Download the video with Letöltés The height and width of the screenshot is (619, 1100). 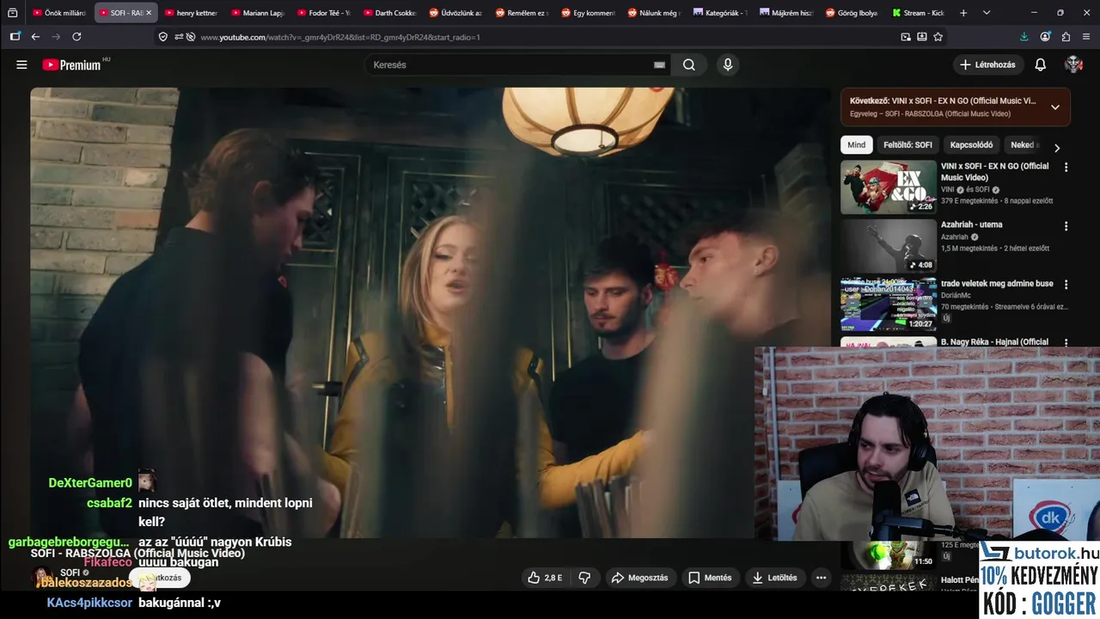pyautogui.click(x=775, y=578)
